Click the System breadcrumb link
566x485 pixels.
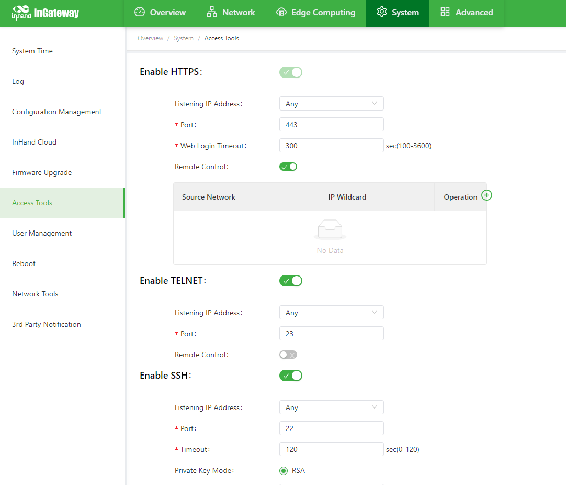click(184, 38)
